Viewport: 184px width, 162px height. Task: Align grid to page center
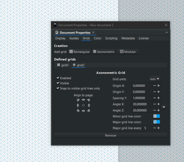coord(84,105)
